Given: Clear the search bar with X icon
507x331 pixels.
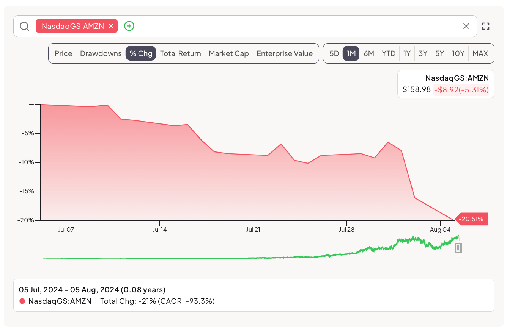Looking at the screenshot, I should click(x=466, y=26).
